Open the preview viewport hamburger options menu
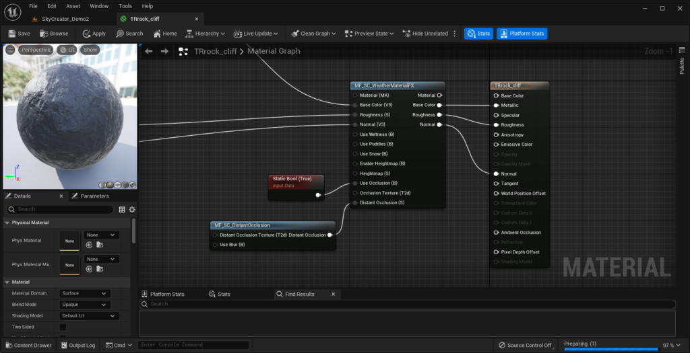Screen dimensions: 690x353 pyautogui.click(x=9, y=50)
